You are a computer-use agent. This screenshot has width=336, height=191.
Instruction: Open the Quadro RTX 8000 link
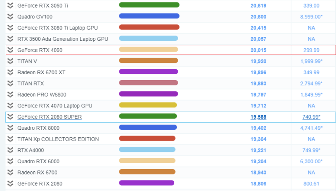(38, 128)
